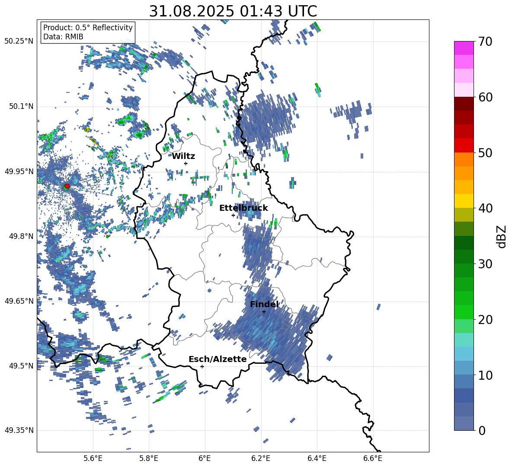Viewport: 512px width, 467px height.
Task: Click the title 31.08.2025 01:43 UTC
Action: click(x=233, y=11)
